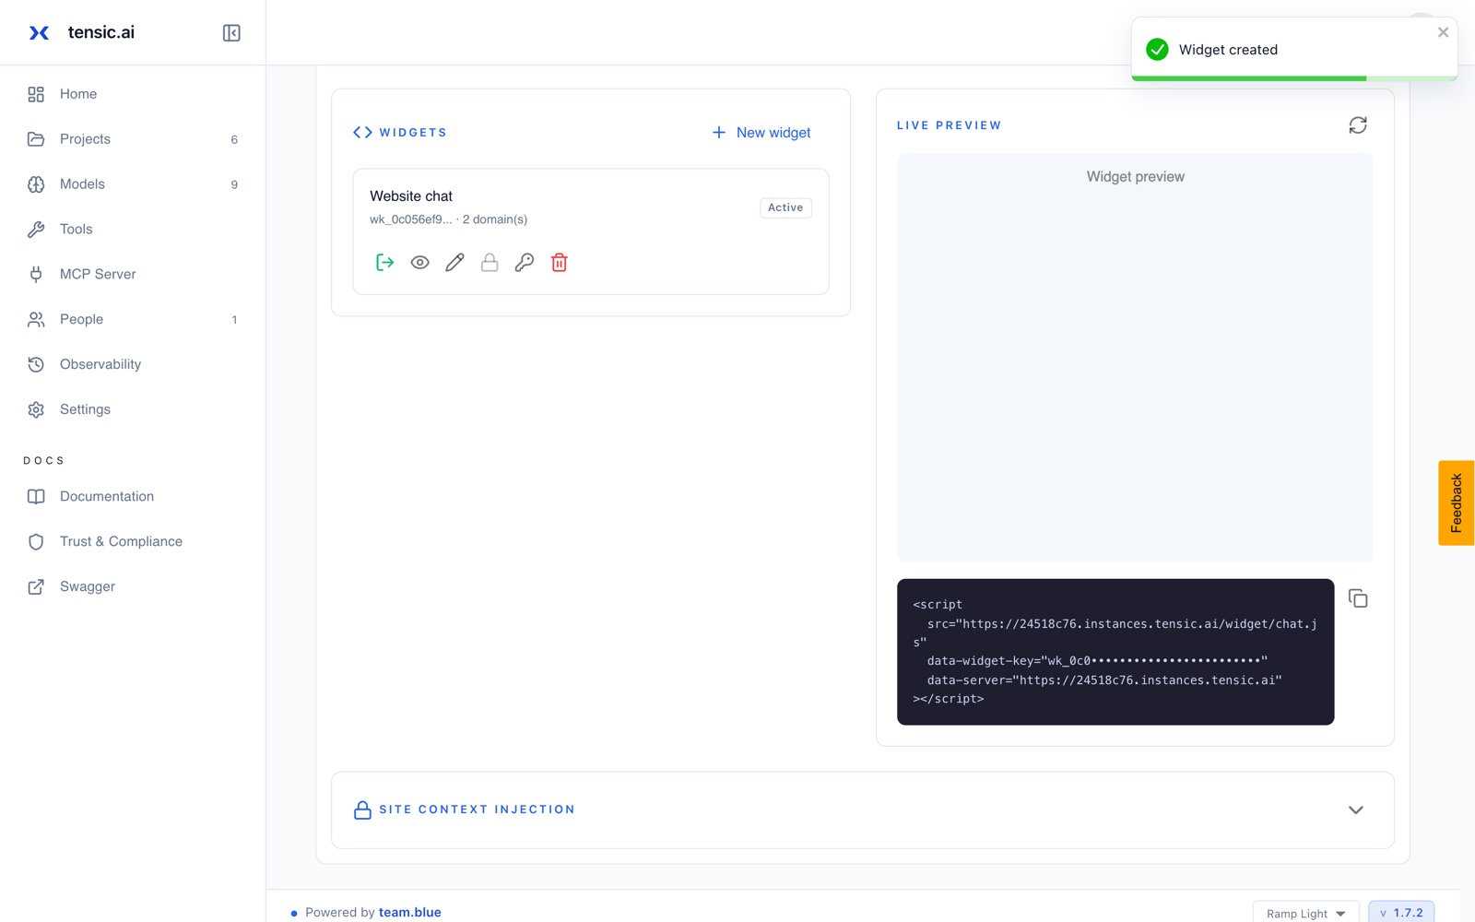The width and height of the screenshot is (1475, 922).
Task: Click the Swagger external-link icon
Action: [36, 586]
